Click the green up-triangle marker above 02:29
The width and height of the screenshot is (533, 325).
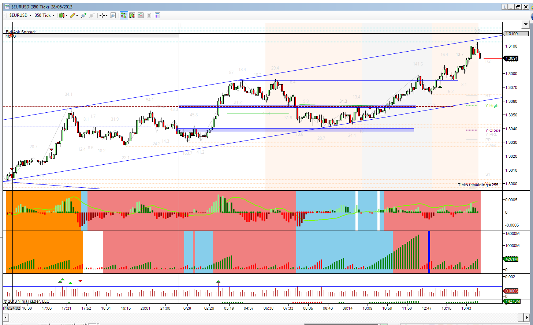(x=219, y=282)
